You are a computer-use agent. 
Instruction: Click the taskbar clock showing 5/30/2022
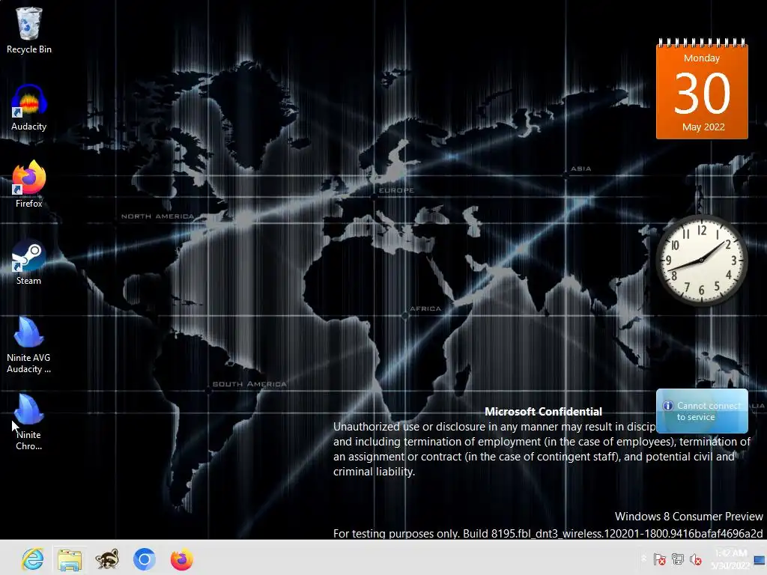(730, 559)
